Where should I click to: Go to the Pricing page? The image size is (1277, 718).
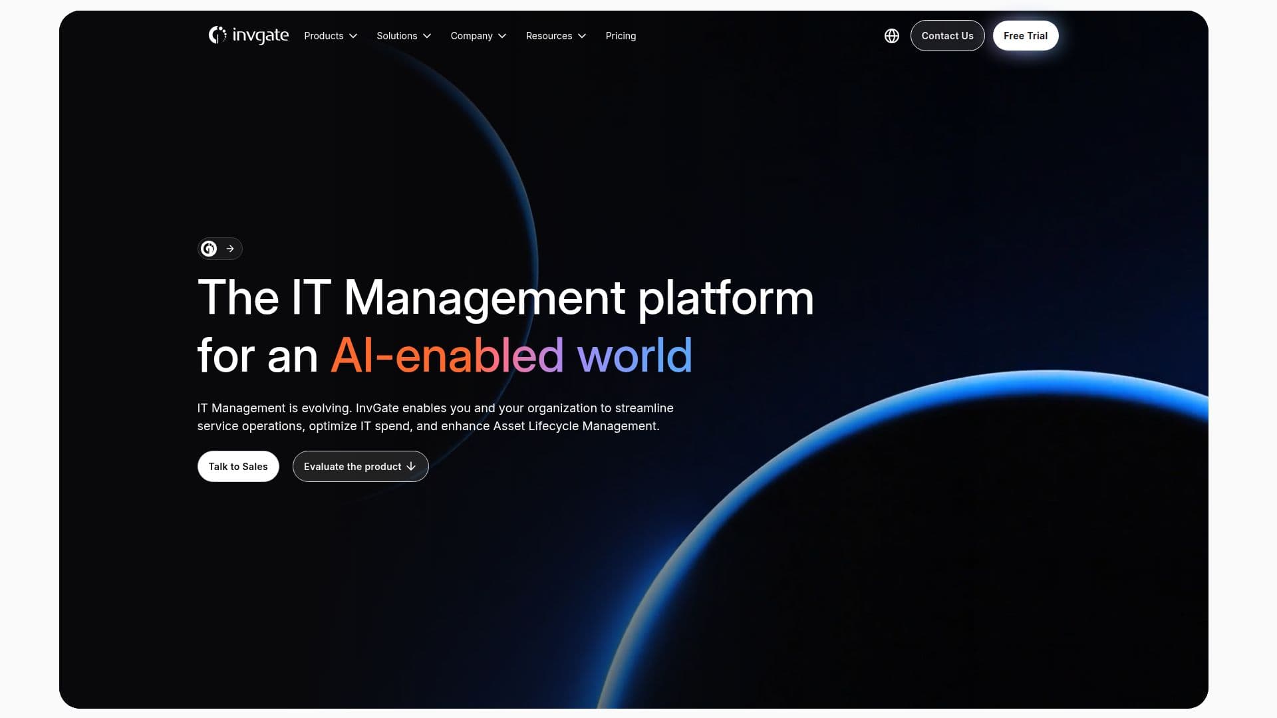coord(621,36)
